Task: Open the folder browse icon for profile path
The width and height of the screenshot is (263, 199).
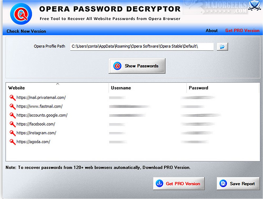Action: click(222, 47)
